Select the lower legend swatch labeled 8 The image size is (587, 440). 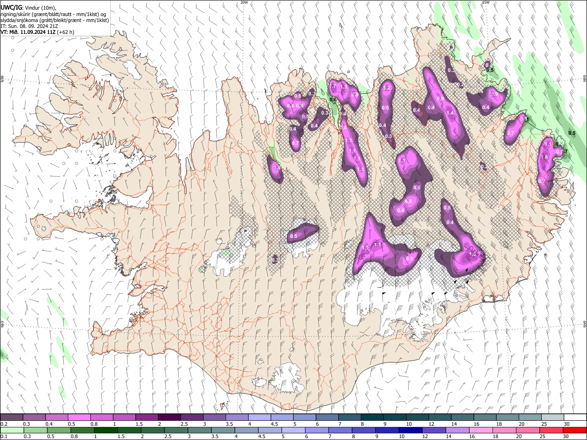pyautogui.click(x=364, y=430)
